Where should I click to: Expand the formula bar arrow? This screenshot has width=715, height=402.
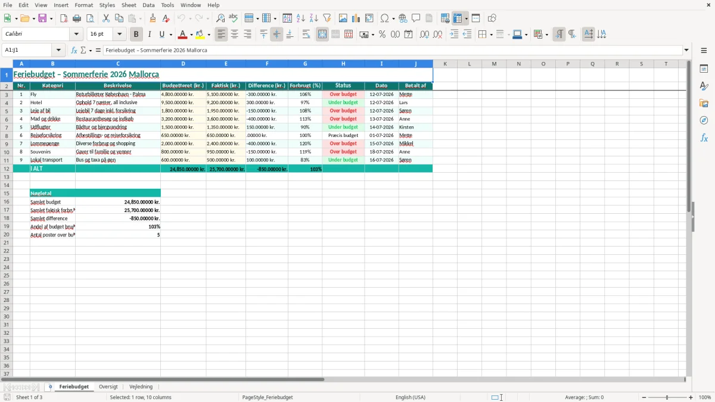tap(686, 50)
